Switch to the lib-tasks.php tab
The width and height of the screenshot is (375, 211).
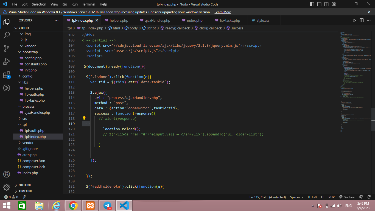click(x=230, y=20)
